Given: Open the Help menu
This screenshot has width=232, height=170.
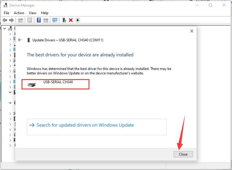Looking at the screenshot, I should pos(45,13).
